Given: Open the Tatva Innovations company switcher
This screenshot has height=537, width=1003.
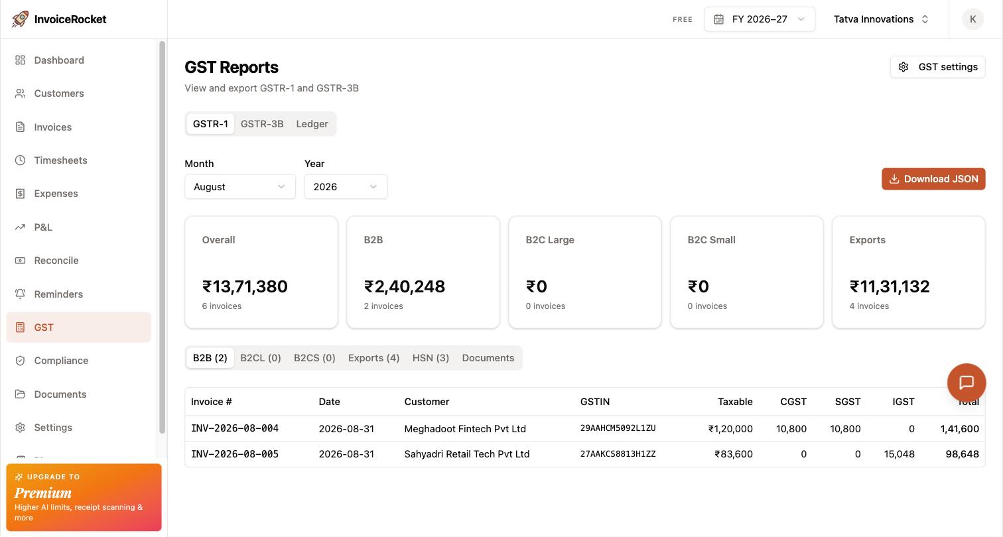Looking at the screenshot, I should point(882,19).
